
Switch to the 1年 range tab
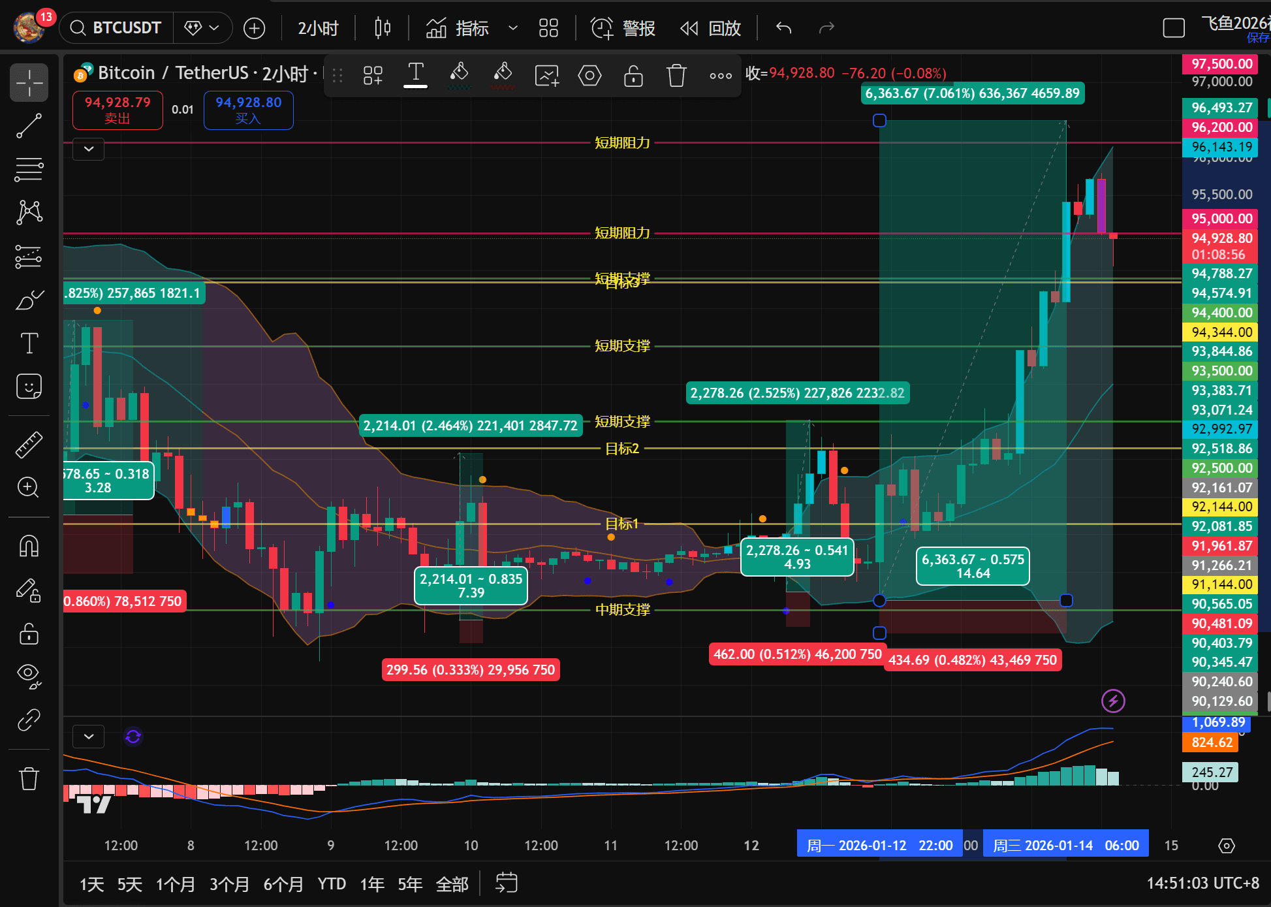372,884
